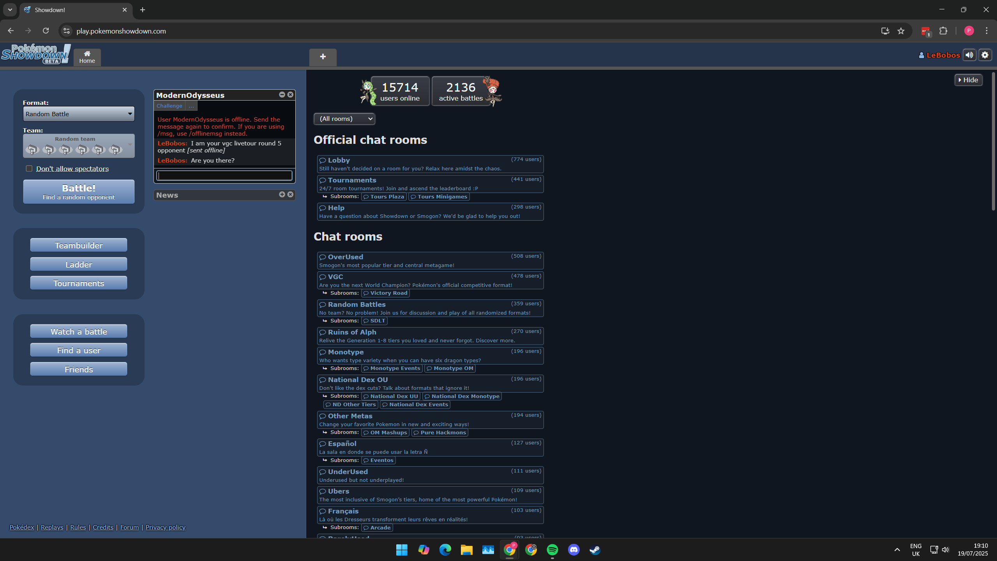
Task: Open the Replays footer link
Action: coord(52,527)
